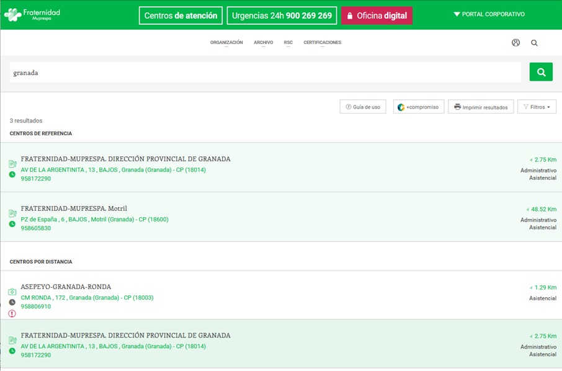The image size is (562, 371).
Task: Click the 1.29 Km distance value
Action: pyautogui.click(x=545, y=287)
